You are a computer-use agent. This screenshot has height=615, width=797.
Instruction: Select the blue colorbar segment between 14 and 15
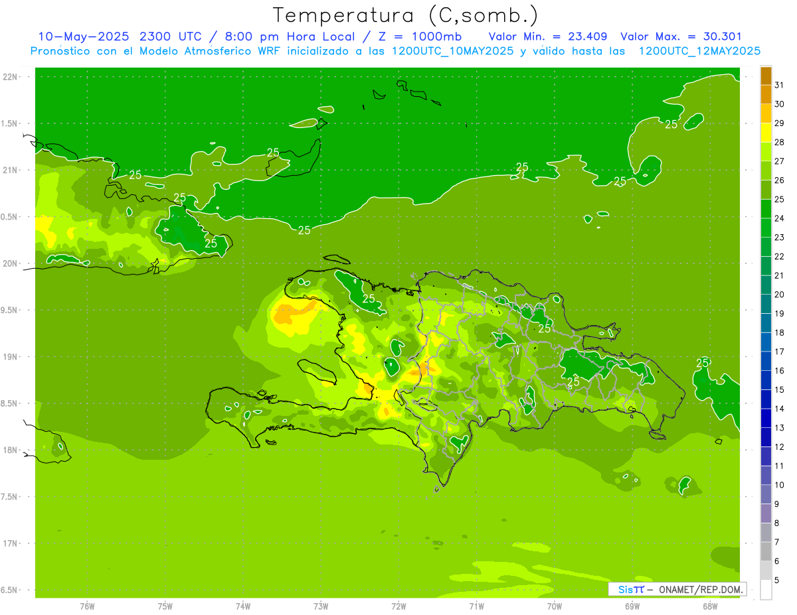pos(766,399)
